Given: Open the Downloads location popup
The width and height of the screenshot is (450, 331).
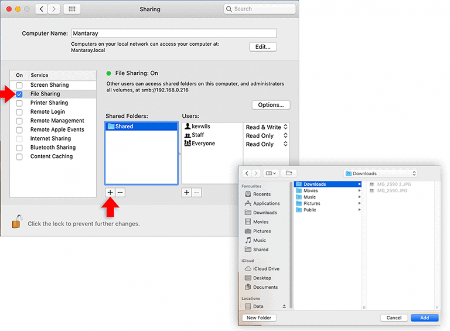Looking at the screenshot, I should 380,173.
